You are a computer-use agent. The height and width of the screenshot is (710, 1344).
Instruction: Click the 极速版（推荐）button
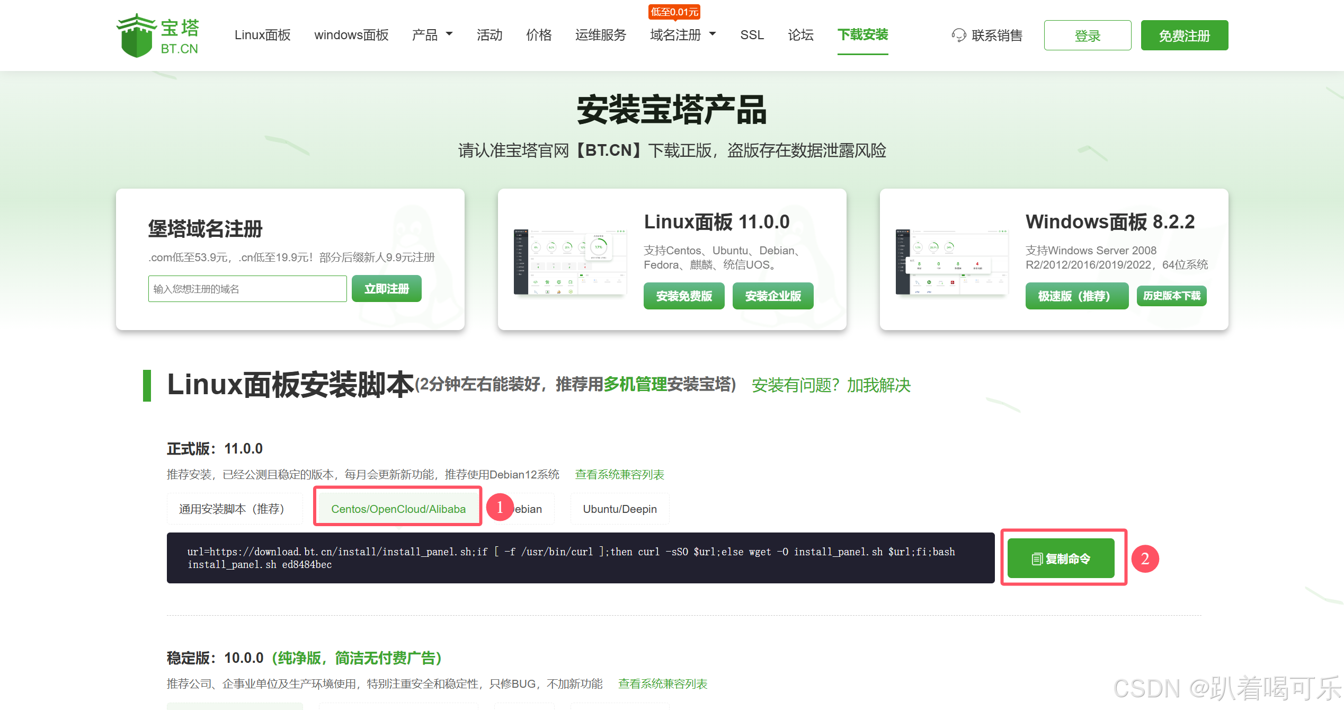coord(1077,296)
